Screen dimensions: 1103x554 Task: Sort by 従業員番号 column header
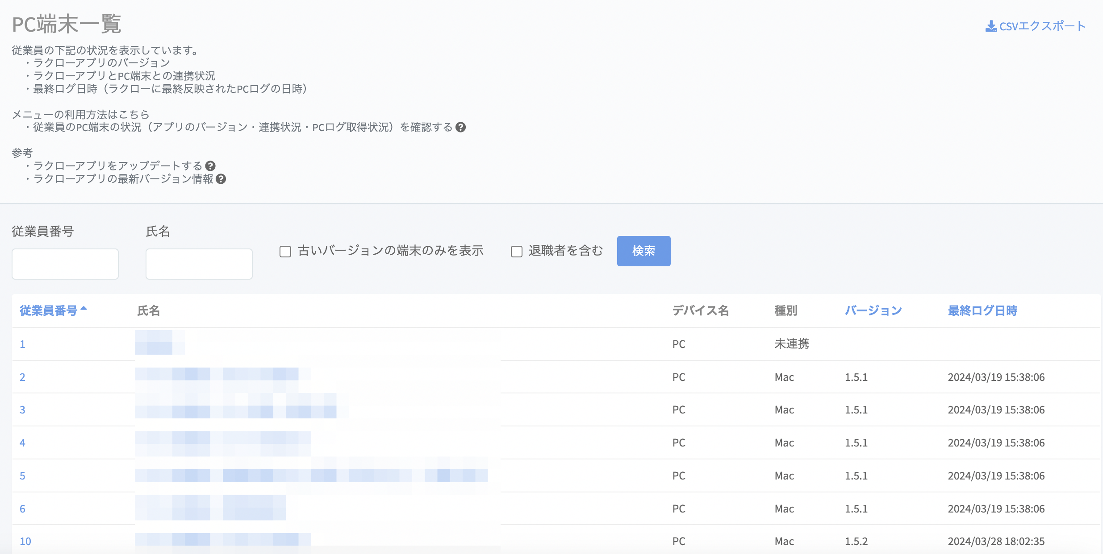tap(48, 310)
